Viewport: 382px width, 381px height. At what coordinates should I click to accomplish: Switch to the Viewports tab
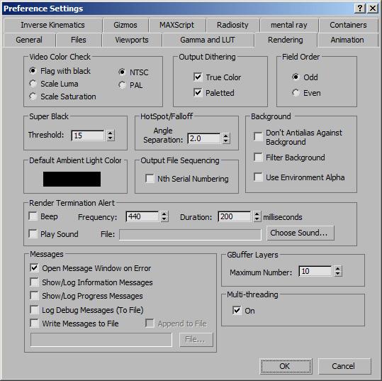click(132, 40)
